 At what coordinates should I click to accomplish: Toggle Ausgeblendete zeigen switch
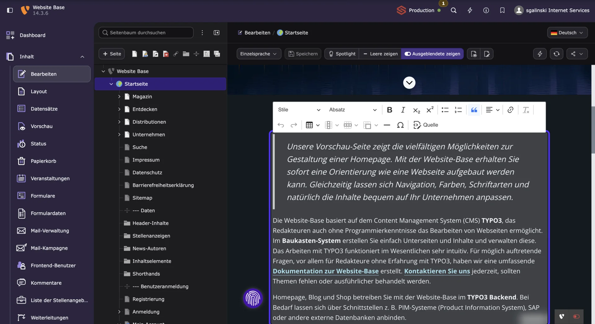coord(432,54)
